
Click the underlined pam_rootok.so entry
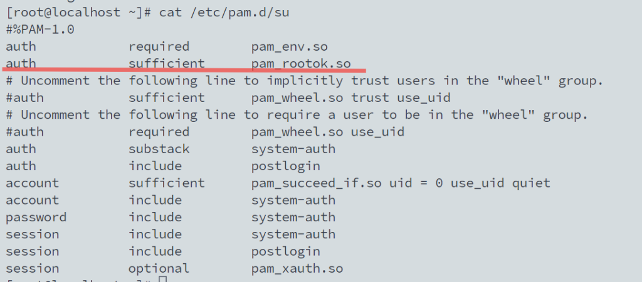(x=301, y=64)
